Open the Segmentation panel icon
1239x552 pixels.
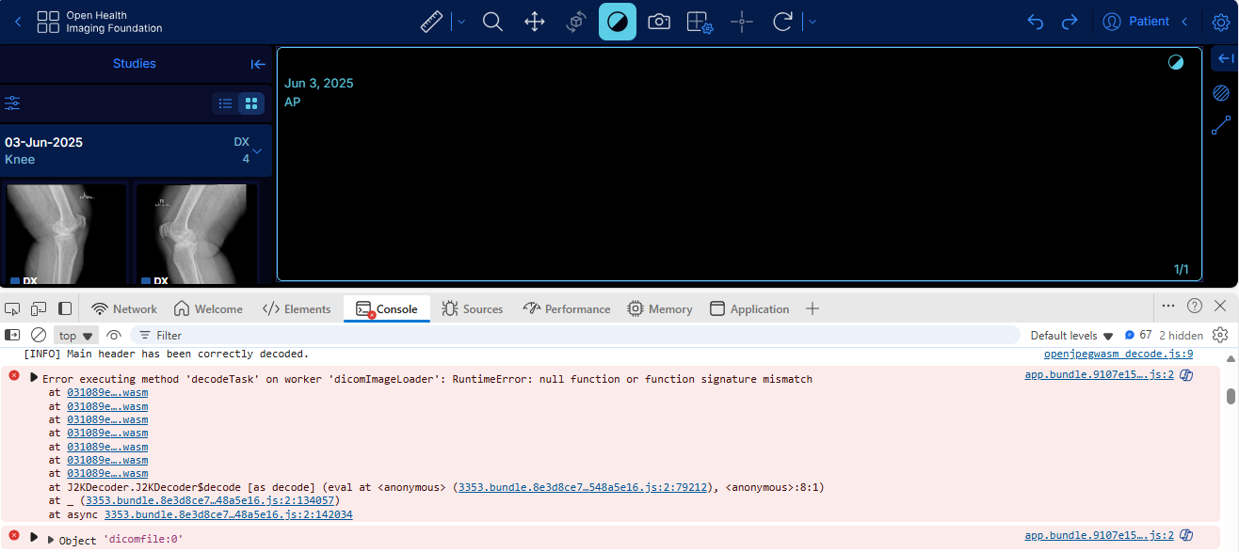tap(1221, 92)
